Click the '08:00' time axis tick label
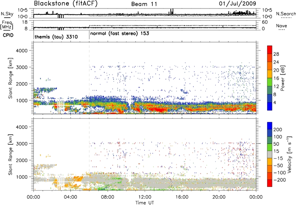The width and height of the screenshot is (296, 205). coord(108,197)
